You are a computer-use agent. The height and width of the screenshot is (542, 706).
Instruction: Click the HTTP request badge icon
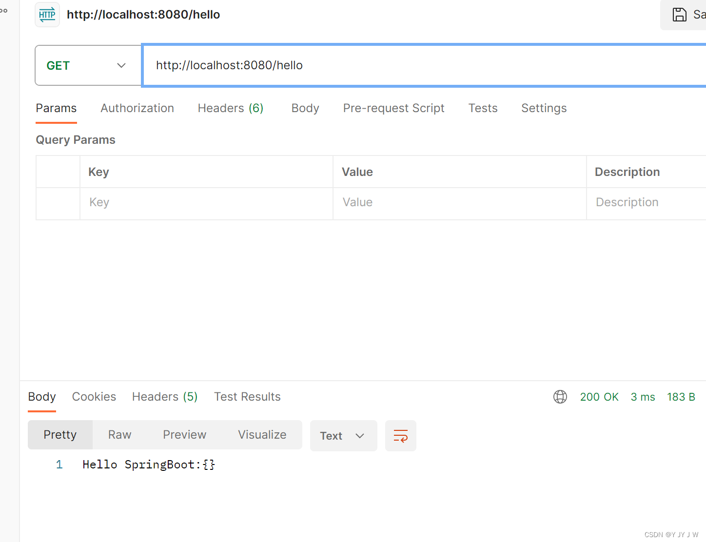(47, 15)
